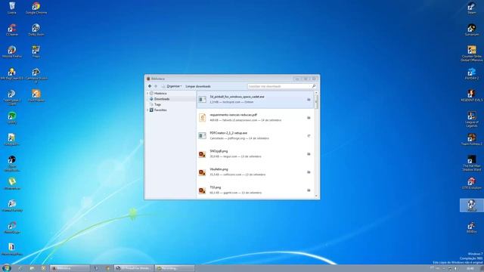Open the Lixeira recycle bin desktop icon
The image size is (484, 272).
click(12, 8)
